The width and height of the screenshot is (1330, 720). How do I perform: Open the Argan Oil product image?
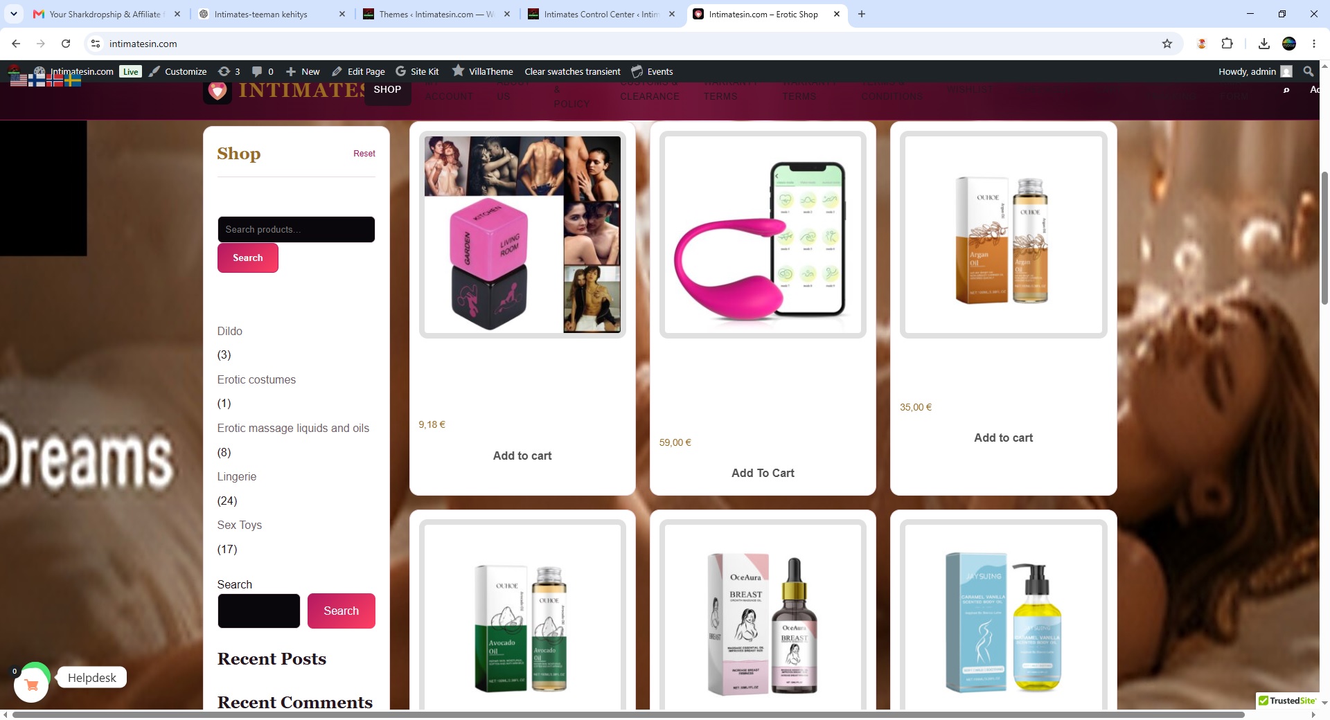pos(1003,235)
